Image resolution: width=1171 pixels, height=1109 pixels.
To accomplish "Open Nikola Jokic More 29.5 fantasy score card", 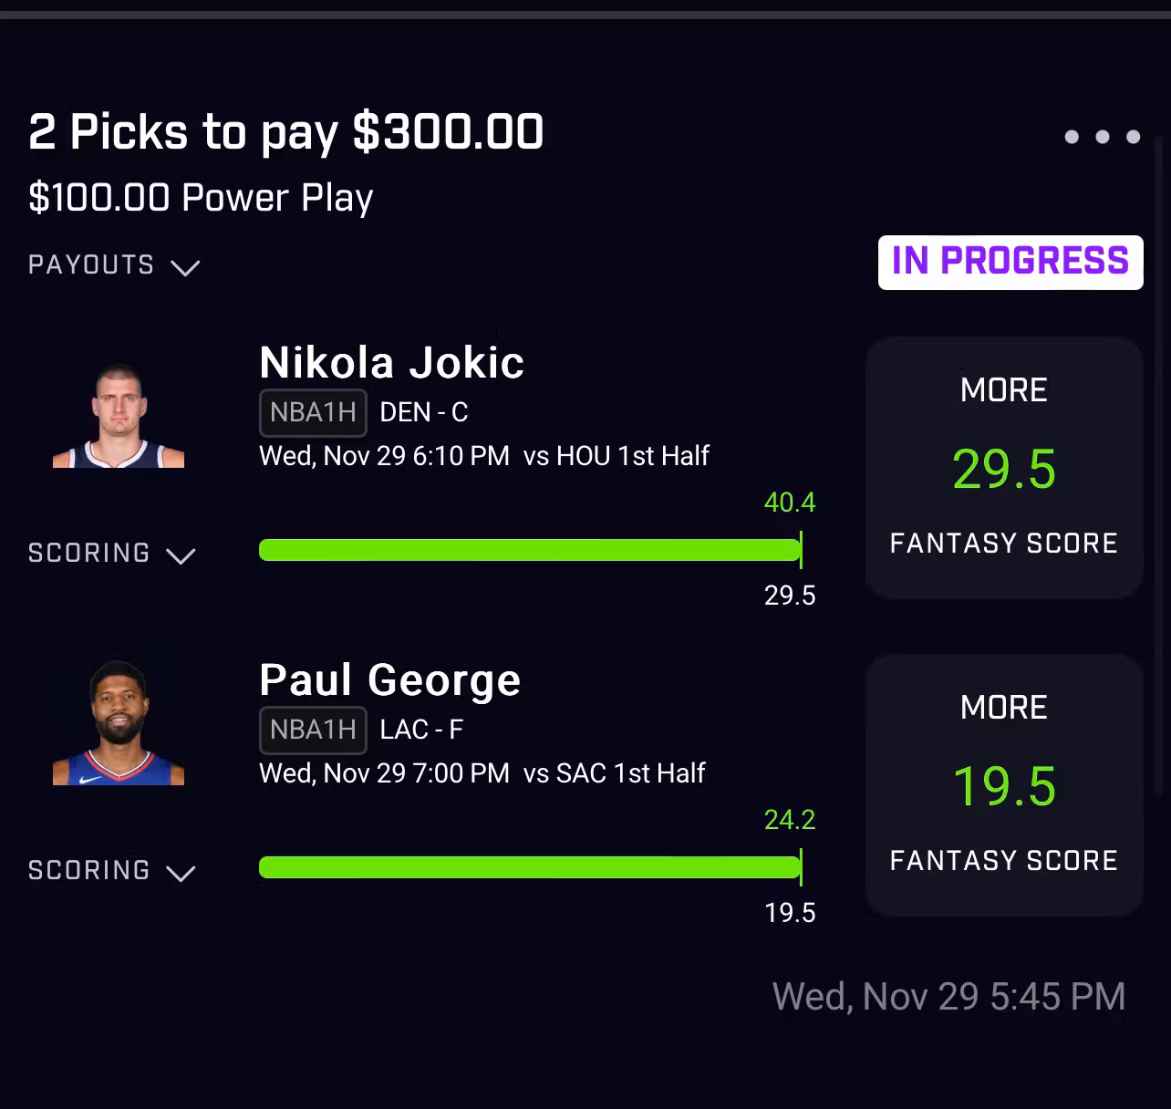I will point(1003,468).
